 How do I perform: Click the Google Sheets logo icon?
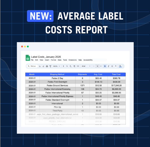28,58
